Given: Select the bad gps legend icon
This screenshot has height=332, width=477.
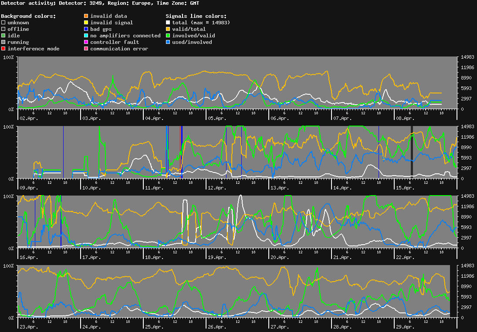Looking at the screenshot, I should (86, 29).
